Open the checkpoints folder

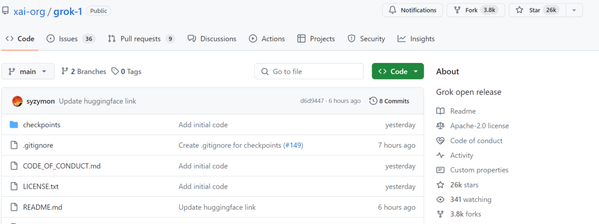click(42, 125)
